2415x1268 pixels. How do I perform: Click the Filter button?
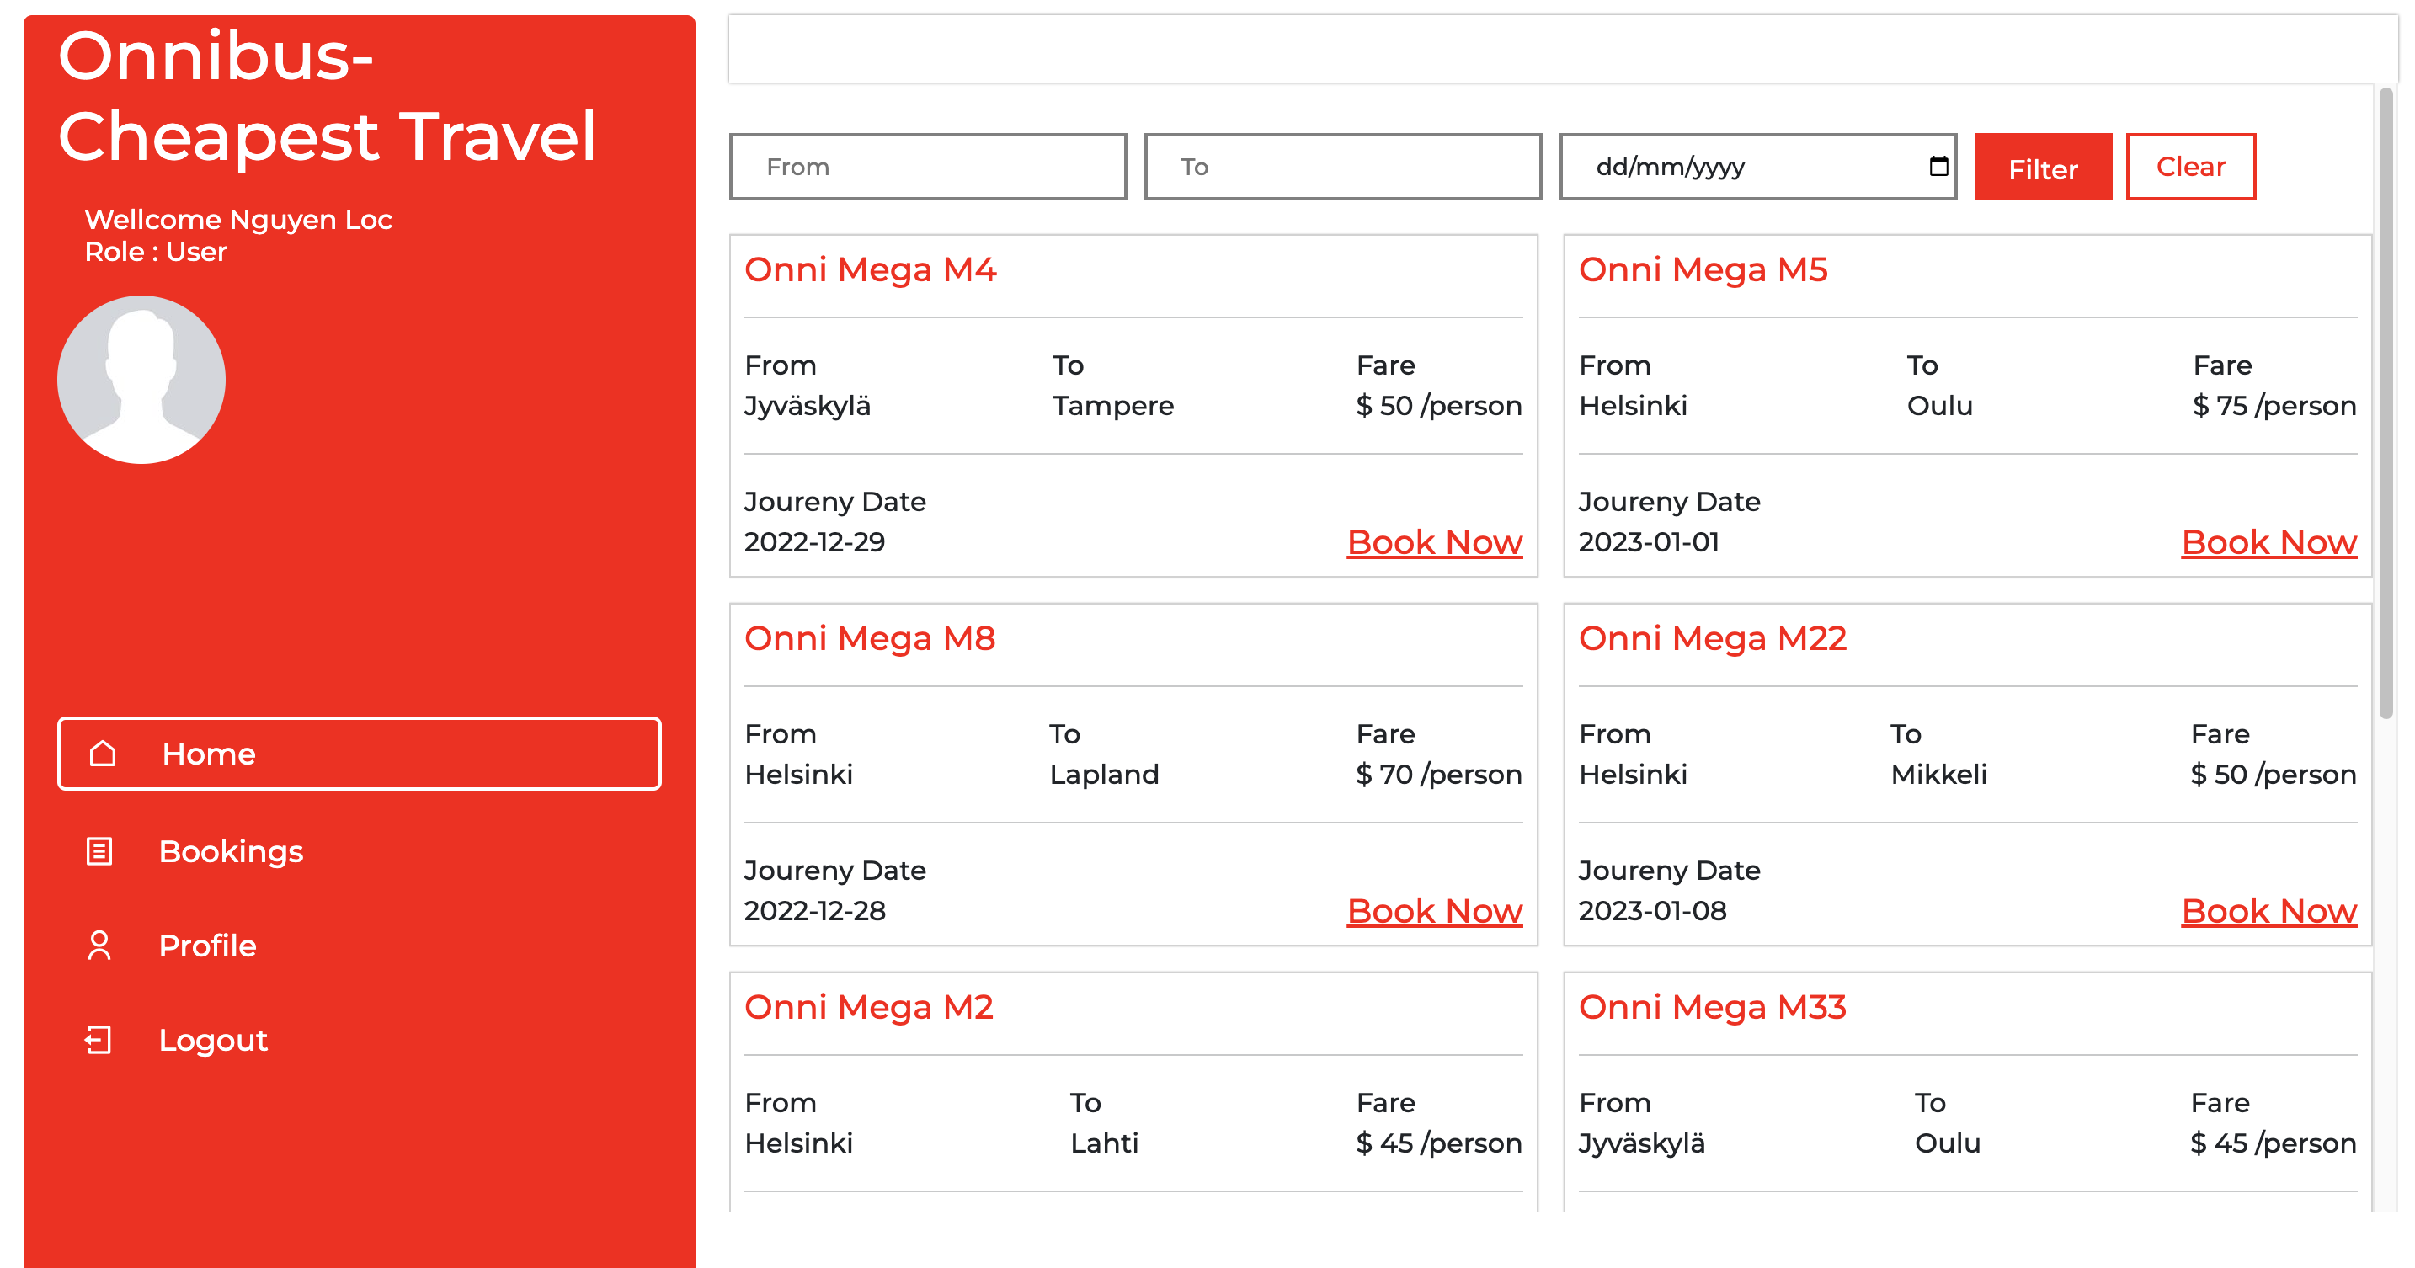(x=2043, y=167)
